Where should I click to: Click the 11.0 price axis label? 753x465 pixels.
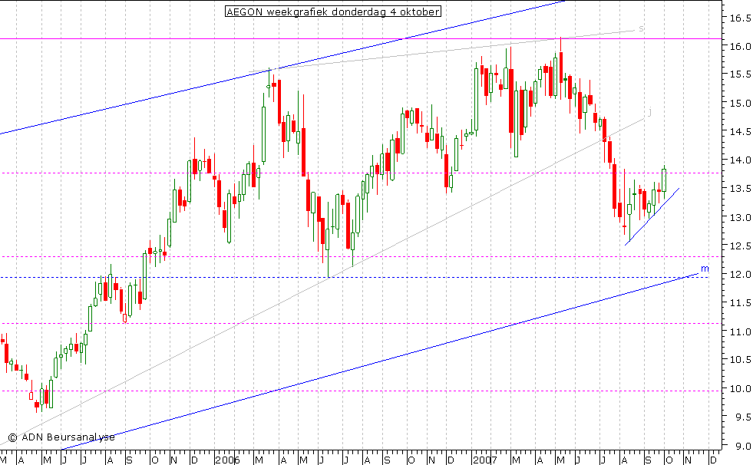pyautogui.click(x=740, y=331)
